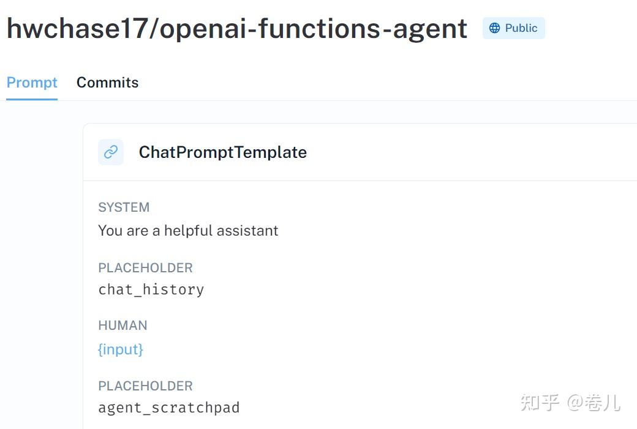The height and width of the screenshot is (429, 637).
Task: Click the 'You are a helpful assistant' text
Action: coord(188,231)
